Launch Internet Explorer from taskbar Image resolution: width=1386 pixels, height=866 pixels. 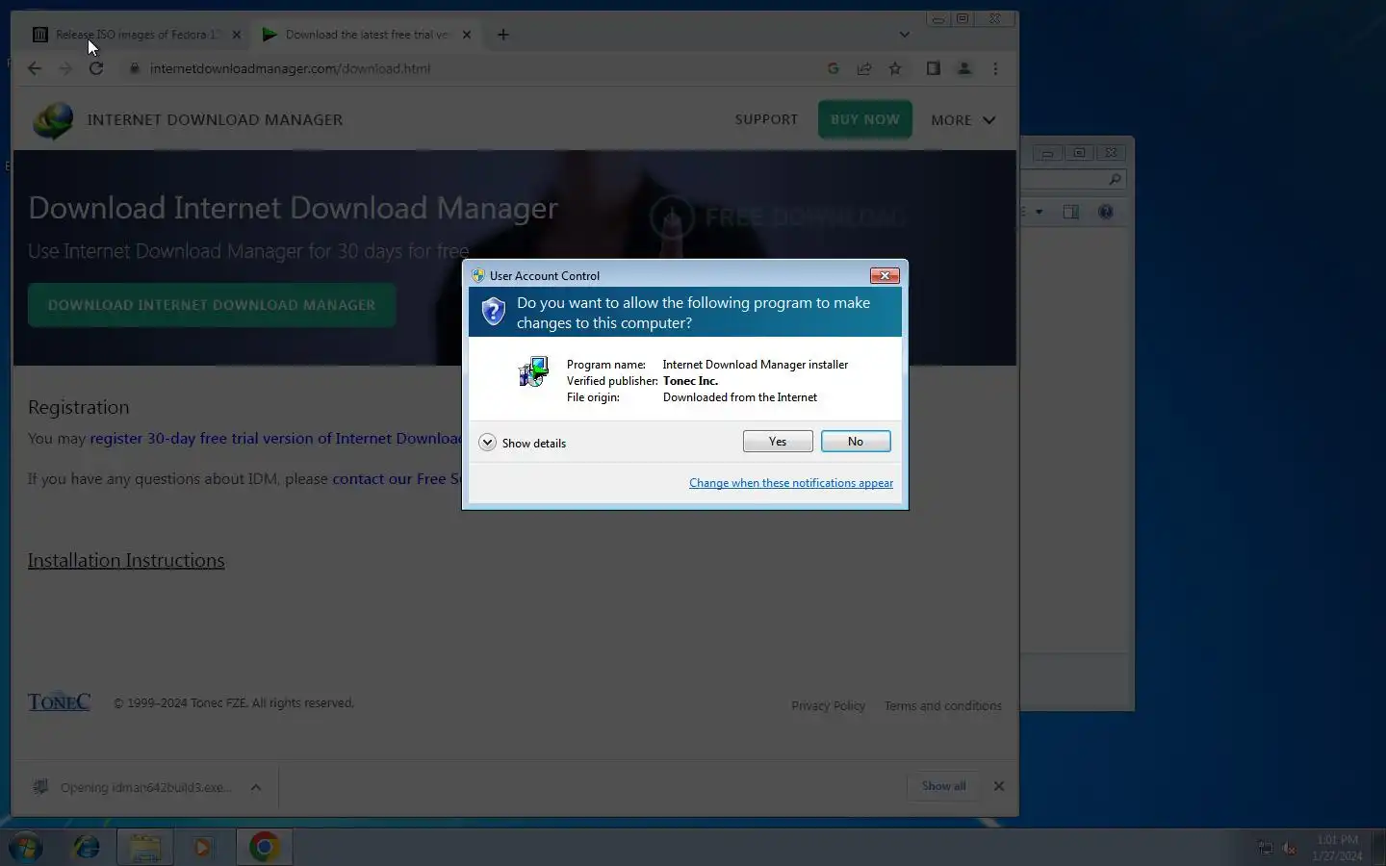pyautogui.click(x=87, y=847)
